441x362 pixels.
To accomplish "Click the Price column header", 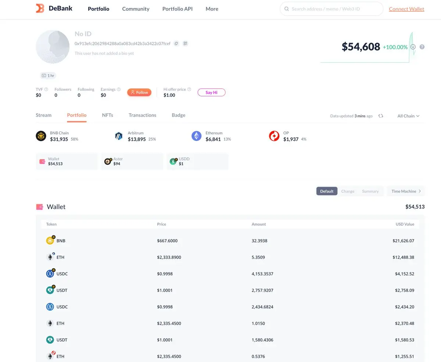I will pos(161,224).
